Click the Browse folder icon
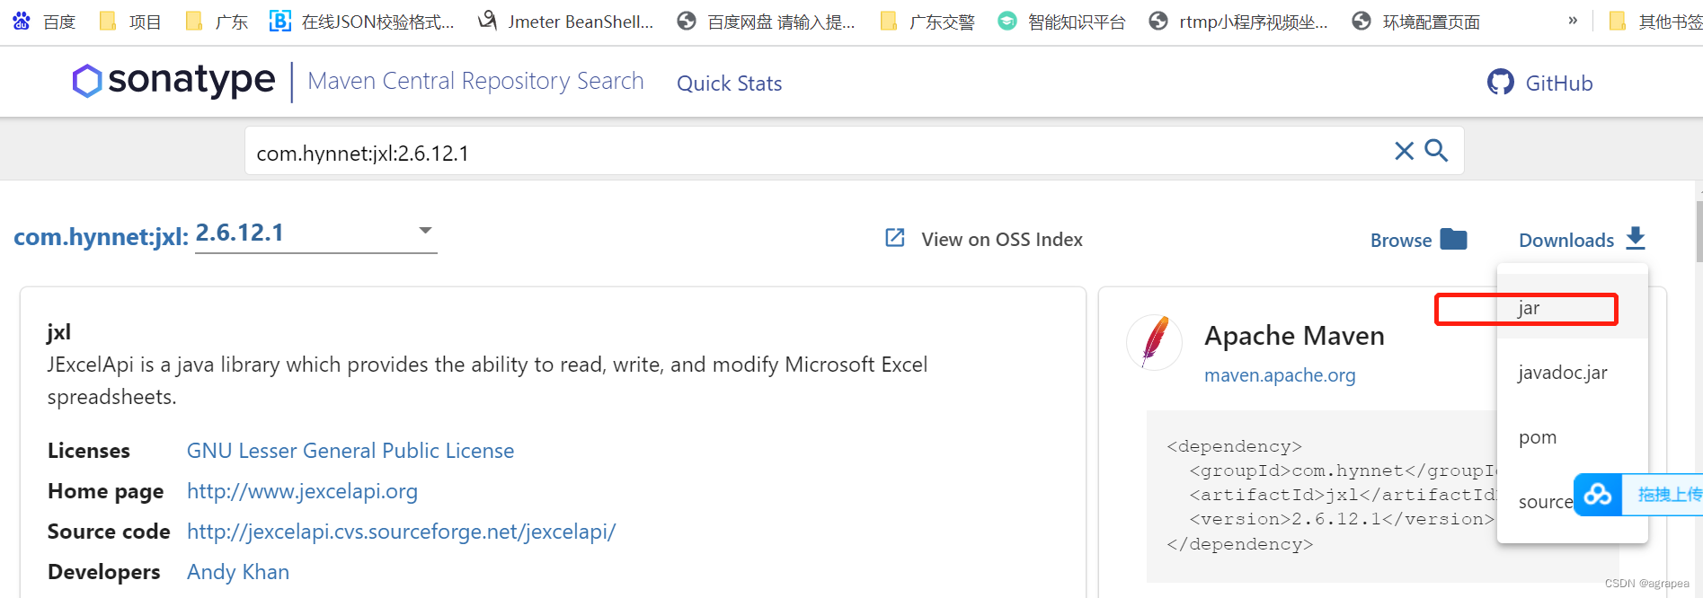1703x598 pixels. pos(1453,239)
